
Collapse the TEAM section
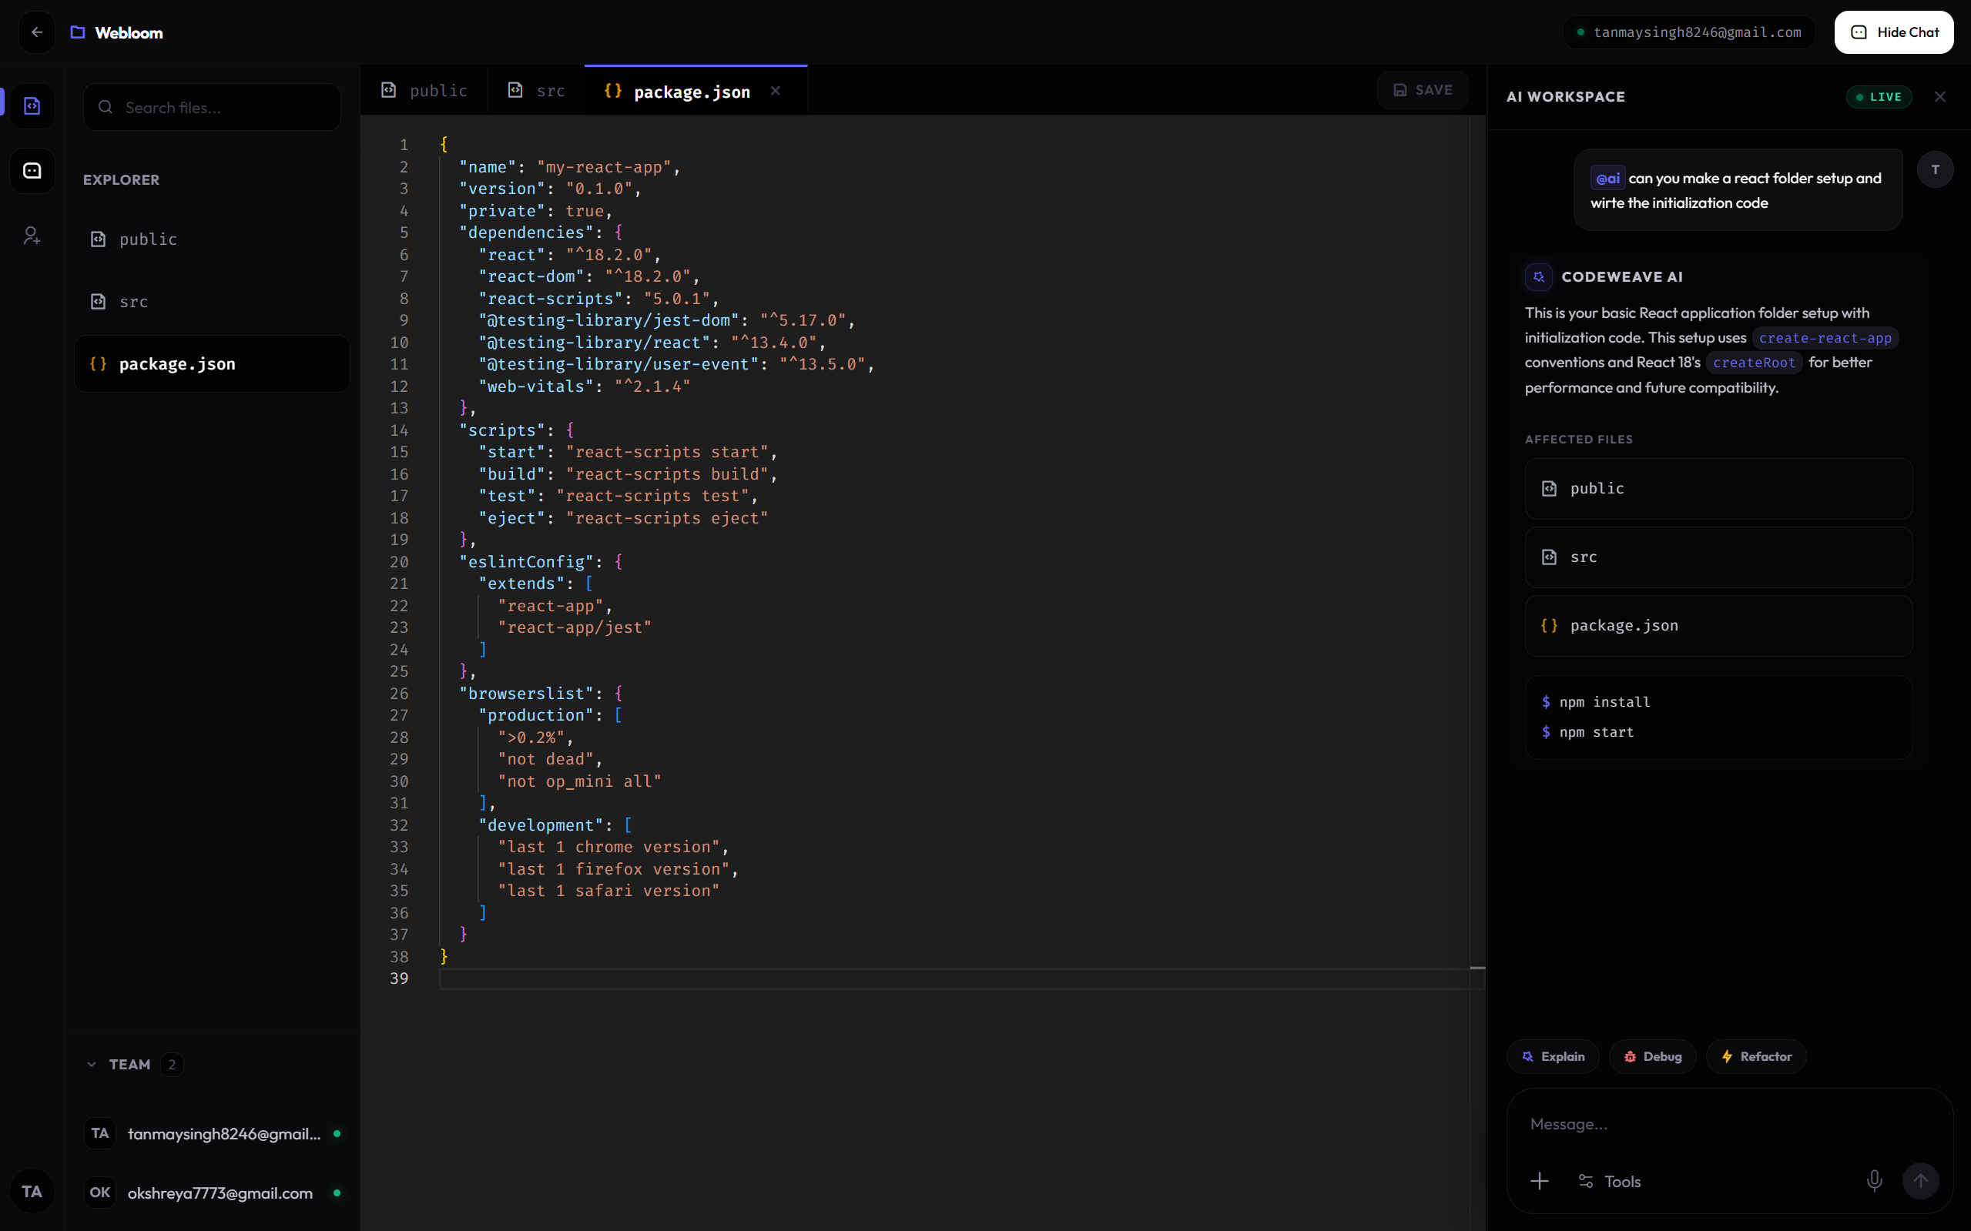[91, 1065]
